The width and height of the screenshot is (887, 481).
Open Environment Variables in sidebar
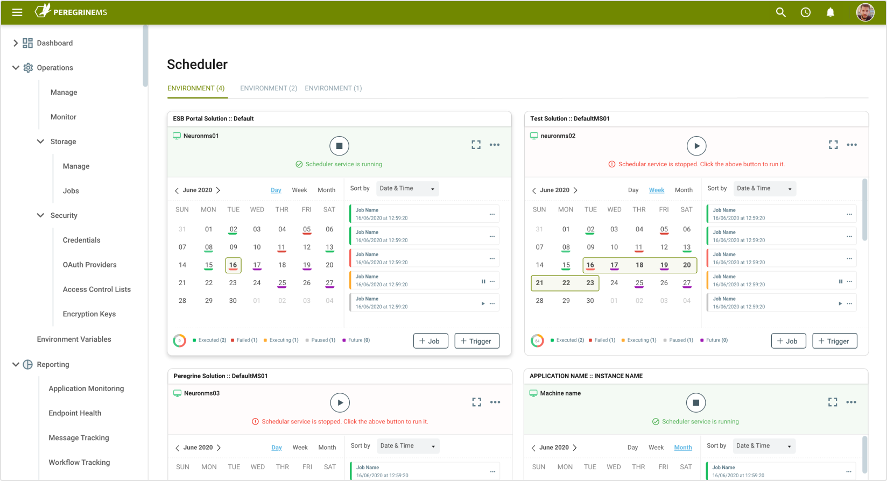[x=74, y=339]
